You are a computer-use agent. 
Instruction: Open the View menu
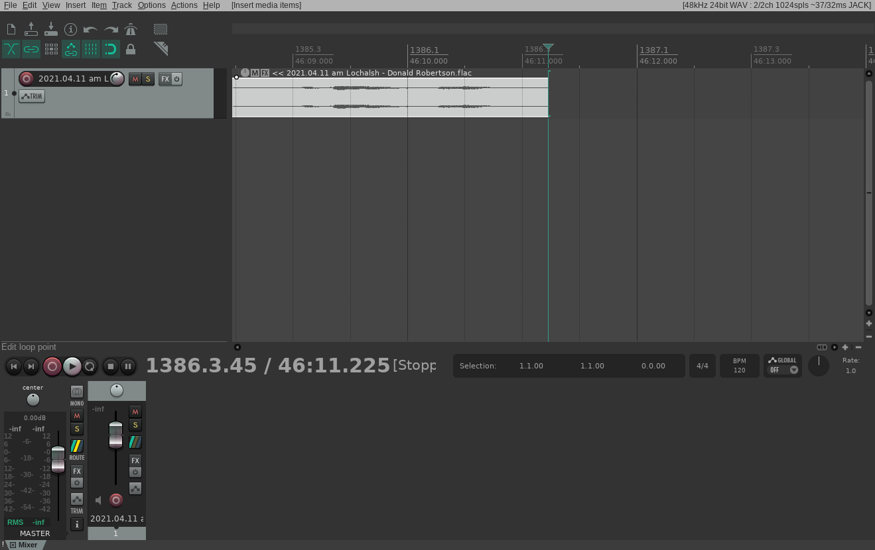tap(51, 5)
